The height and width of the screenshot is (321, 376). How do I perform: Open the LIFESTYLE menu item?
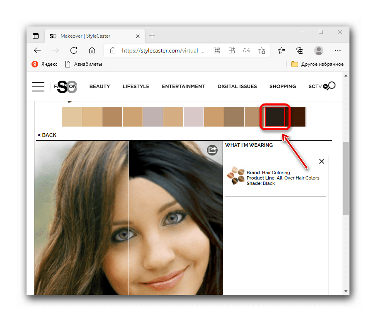[x=136, y=86]
